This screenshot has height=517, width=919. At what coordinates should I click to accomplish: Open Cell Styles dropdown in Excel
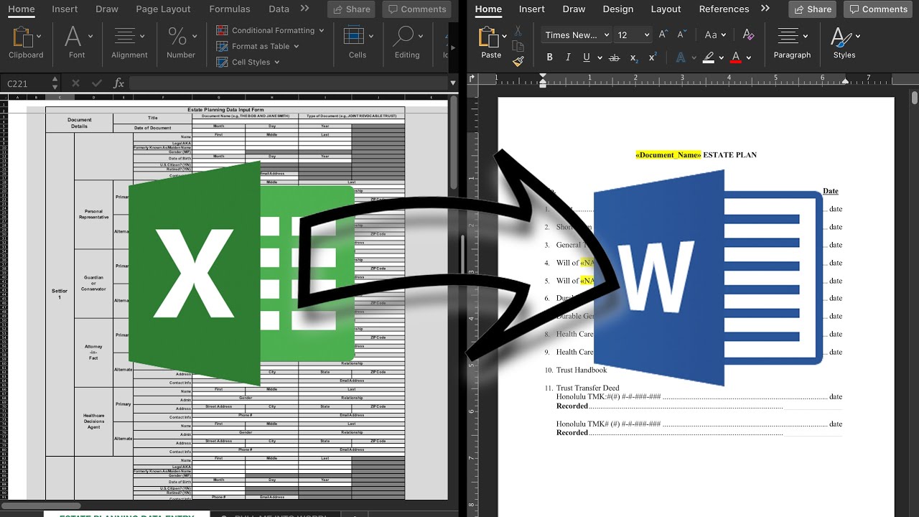point(248,62)
